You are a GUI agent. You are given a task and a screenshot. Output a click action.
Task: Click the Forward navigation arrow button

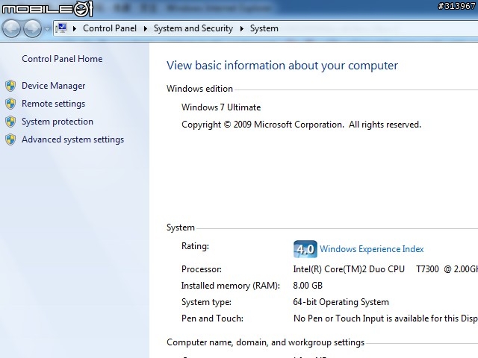point(32,28)
